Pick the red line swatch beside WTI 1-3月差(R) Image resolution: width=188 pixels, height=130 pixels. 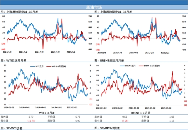click(x=49, y=66)
